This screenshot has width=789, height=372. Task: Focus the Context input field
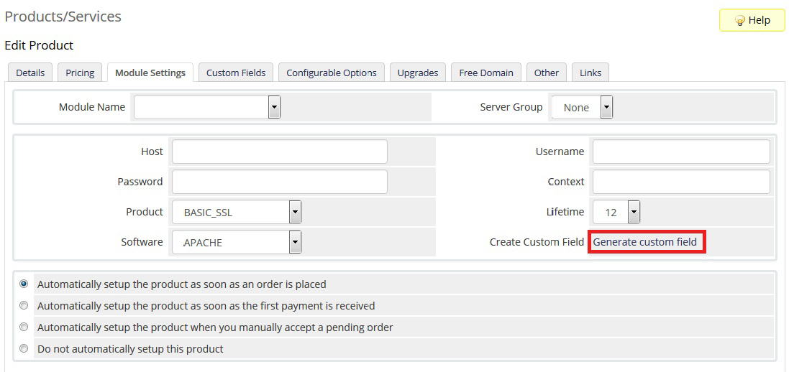(681, 182)
